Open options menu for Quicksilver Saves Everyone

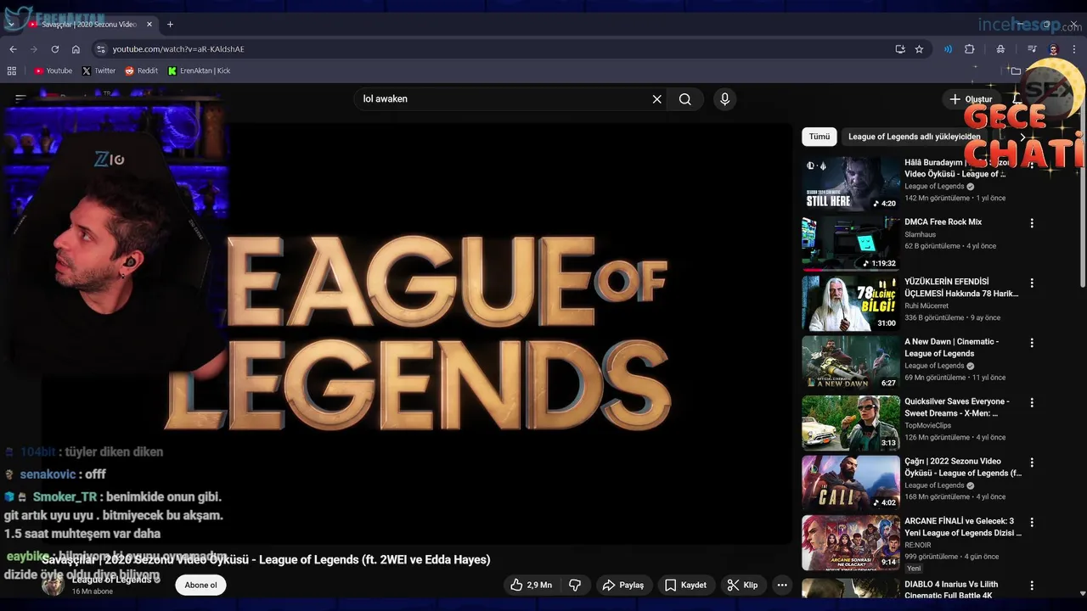tap(1032, 402)
